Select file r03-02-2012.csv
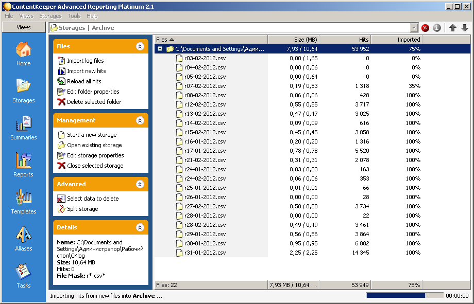The width and height of the screenshot is (474, 304). click(205, 58)
